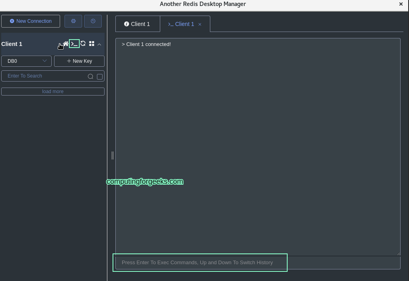Refresh the Client 1 connection
The image size is (409, 281).
point(83,44)
